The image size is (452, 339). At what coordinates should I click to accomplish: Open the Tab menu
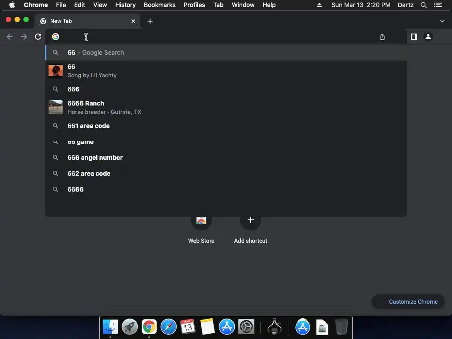218,5
